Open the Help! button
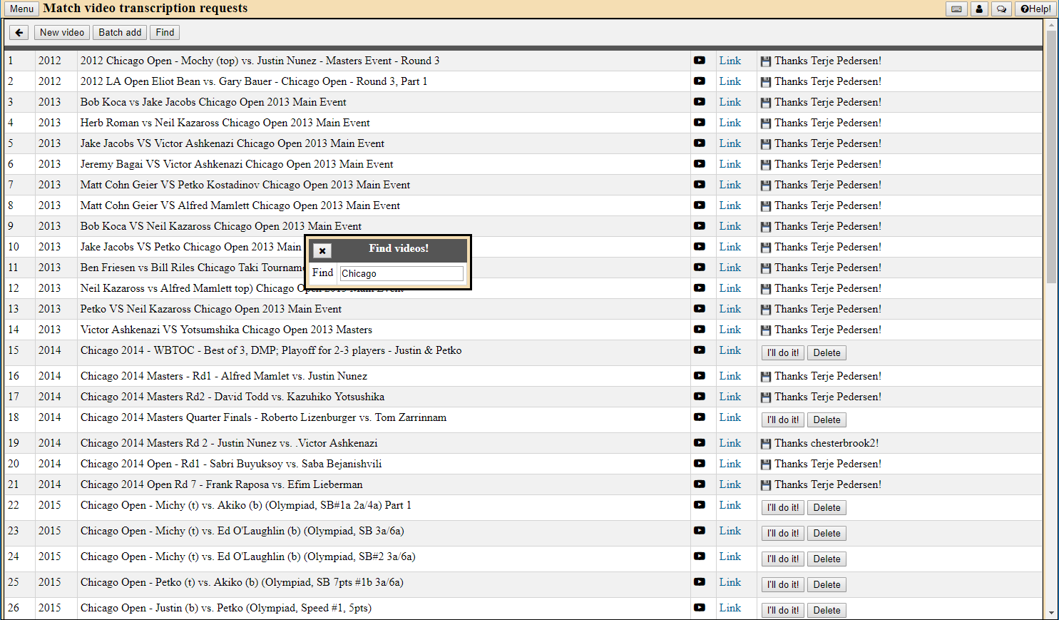The width and height of the screenshot is (1059, 620). click(x=1035, y=9)
